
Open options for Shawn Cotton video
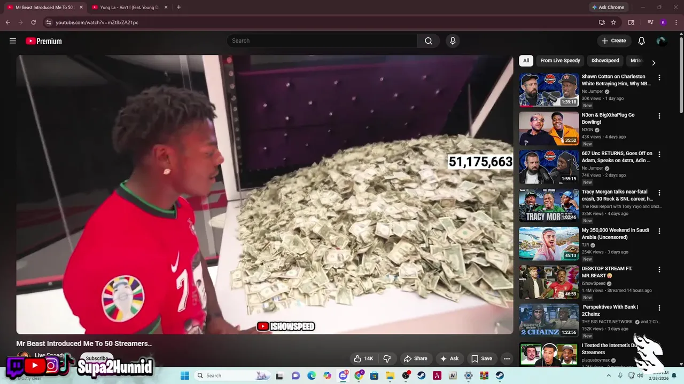pos(659,77)
